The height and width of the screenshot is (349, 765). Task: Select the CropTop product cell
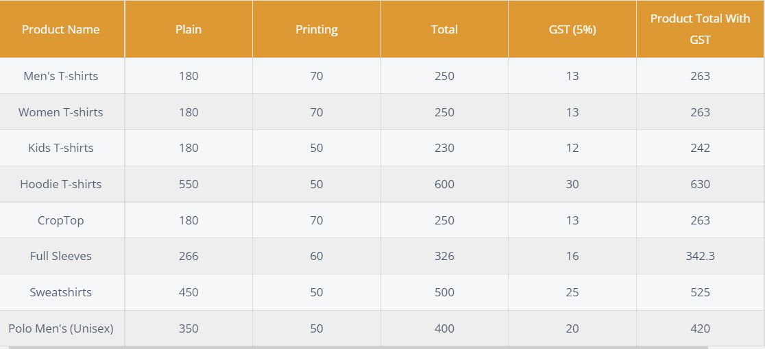[61, 220]
